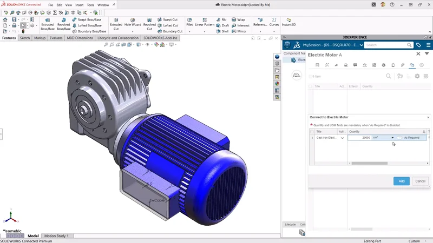Activate the Instant3D tool
Viewport: 433px width, 243px height.
pyautogui.click(x=290, y=22)
